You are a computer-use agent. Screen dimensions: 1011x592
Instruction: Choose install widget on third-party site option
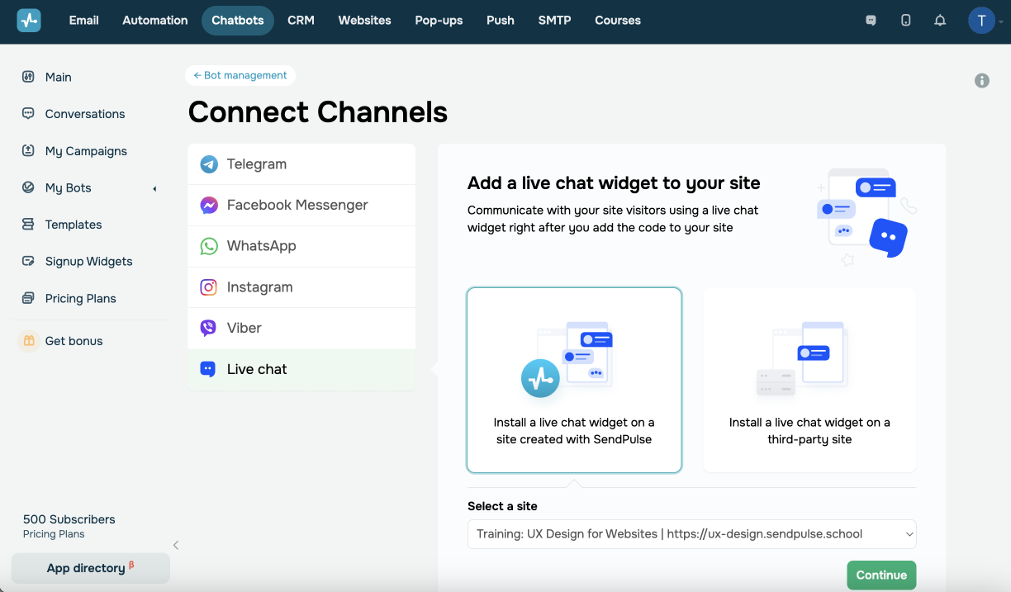point(809,380)
